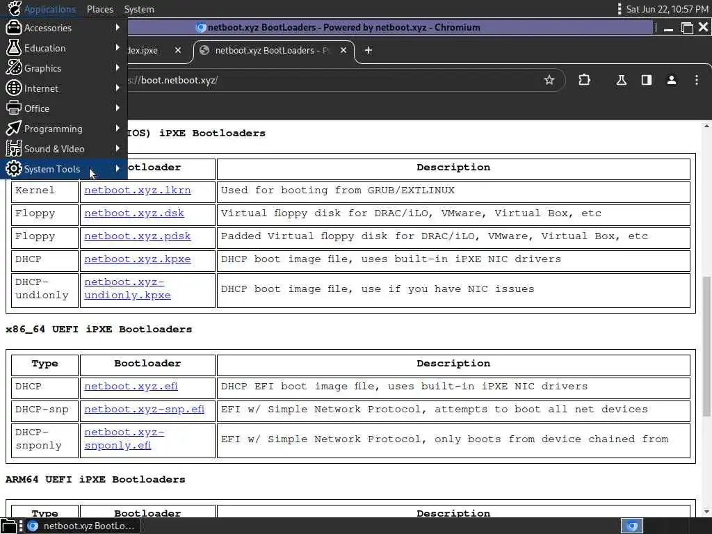Click the Chromium icon in the title bar
Image resolution: width=712 pixels, height=534 pixels.
(x=201, y=28)
